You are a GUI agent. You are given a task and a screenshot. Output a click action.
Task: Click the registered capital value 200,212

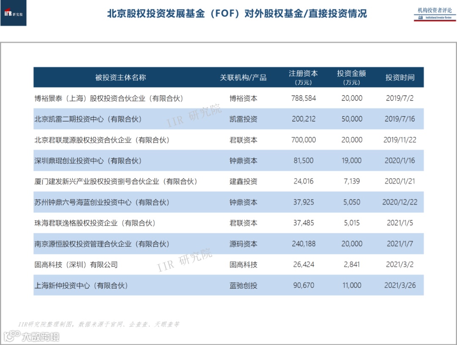303,119
